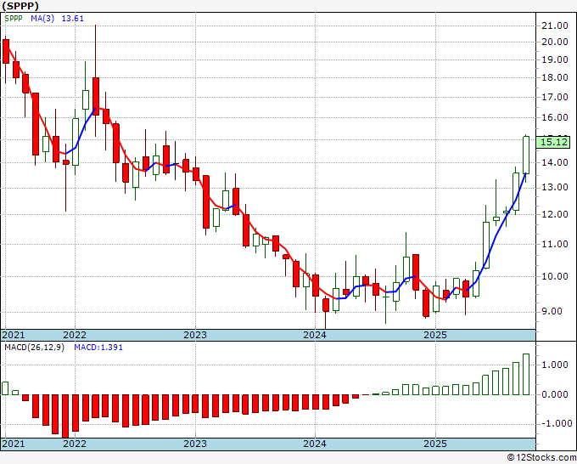
Task: Click the 11.00 price axis label
Action: click(555, 244)
